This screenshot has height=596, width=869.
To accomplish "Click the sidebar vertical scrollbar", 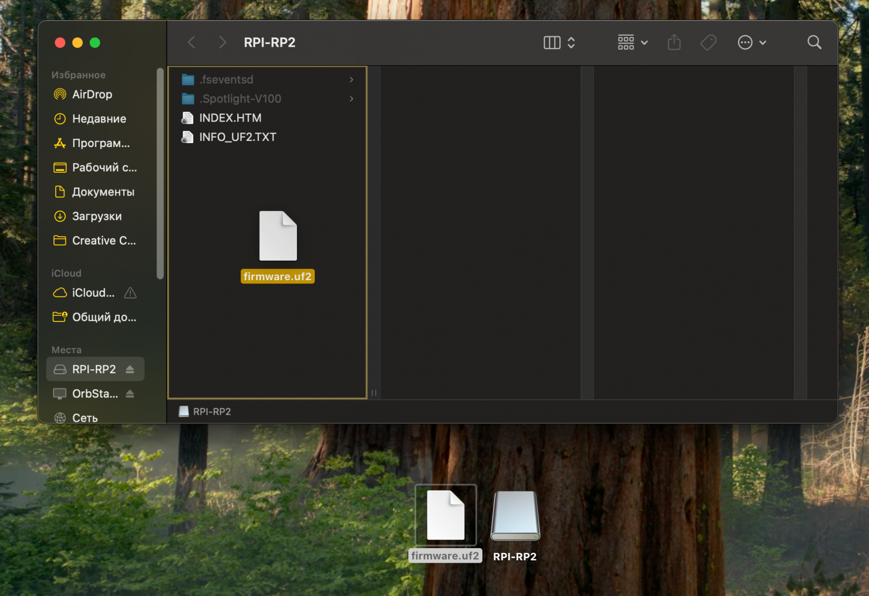I will click(160, 173).
